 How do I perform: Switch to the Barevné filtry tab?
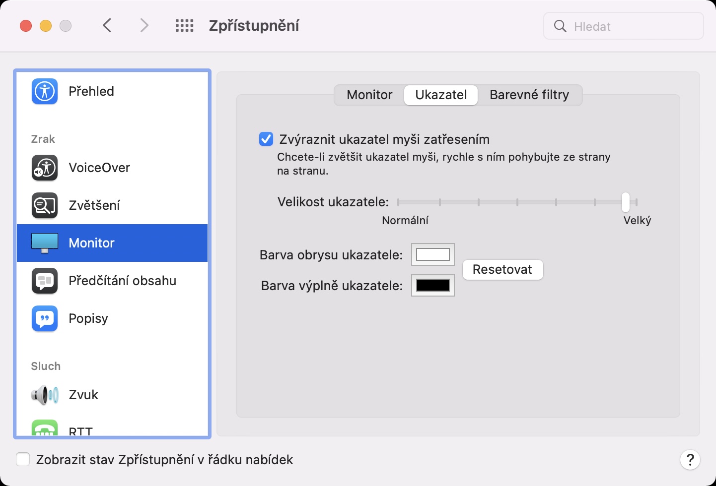click(529, 95)
